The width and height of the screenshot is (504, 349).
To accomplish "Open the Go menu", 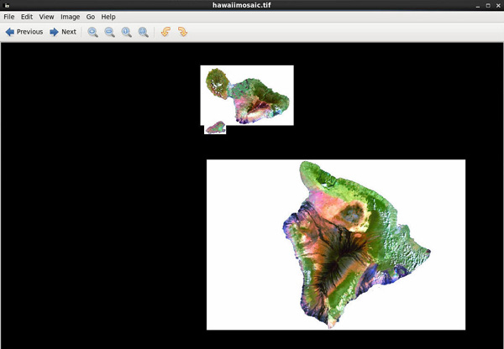I will click(x=91, y=17).
